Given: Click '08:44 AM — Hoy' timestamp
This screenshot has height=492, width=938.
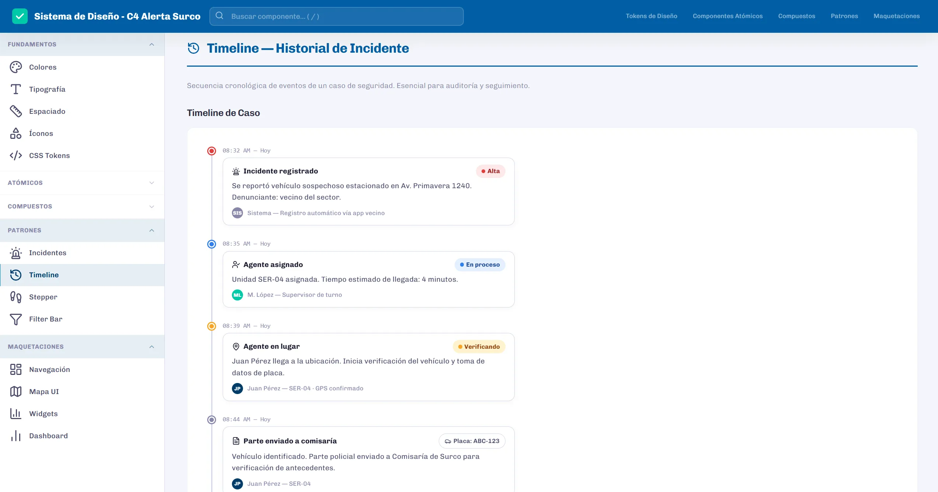Looking at the screenshot, I should coord(247,419).
